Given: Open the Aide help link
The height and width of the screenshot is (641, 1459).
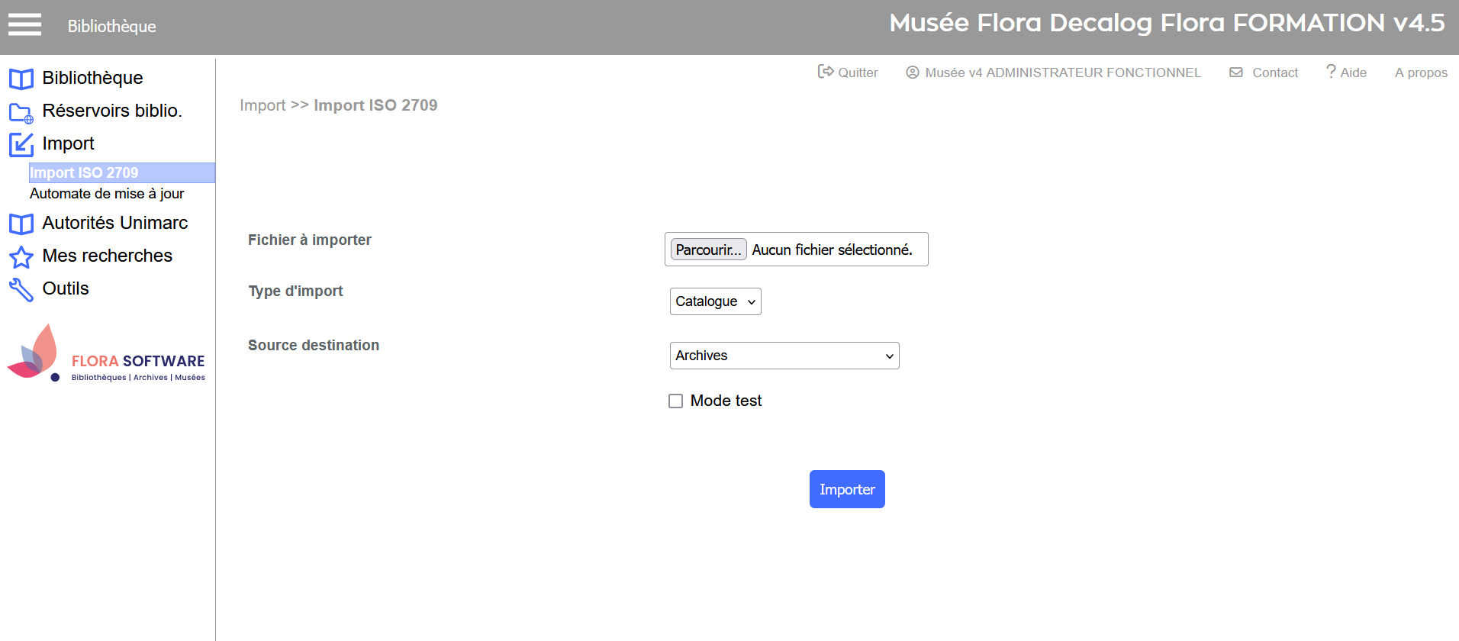Looking at the screenshot, I should [1347, 72].
